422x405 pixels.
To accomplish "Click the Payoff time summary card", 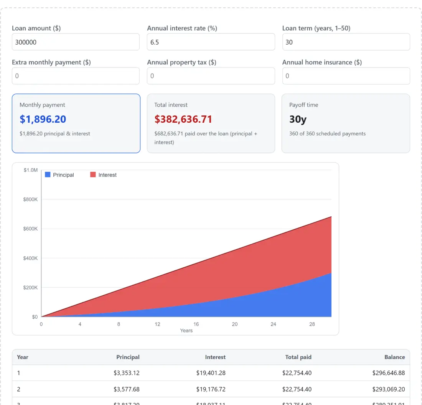I will click(x=346, y=123).
